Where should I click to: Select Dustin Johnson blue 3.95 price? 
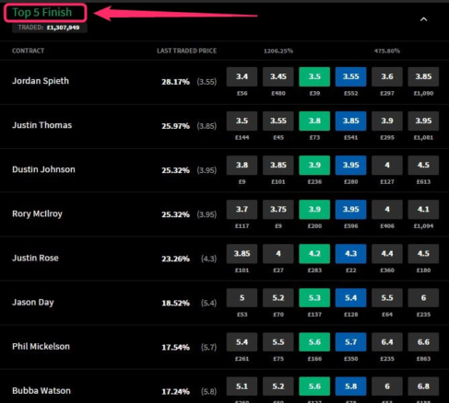click(350, 166)
